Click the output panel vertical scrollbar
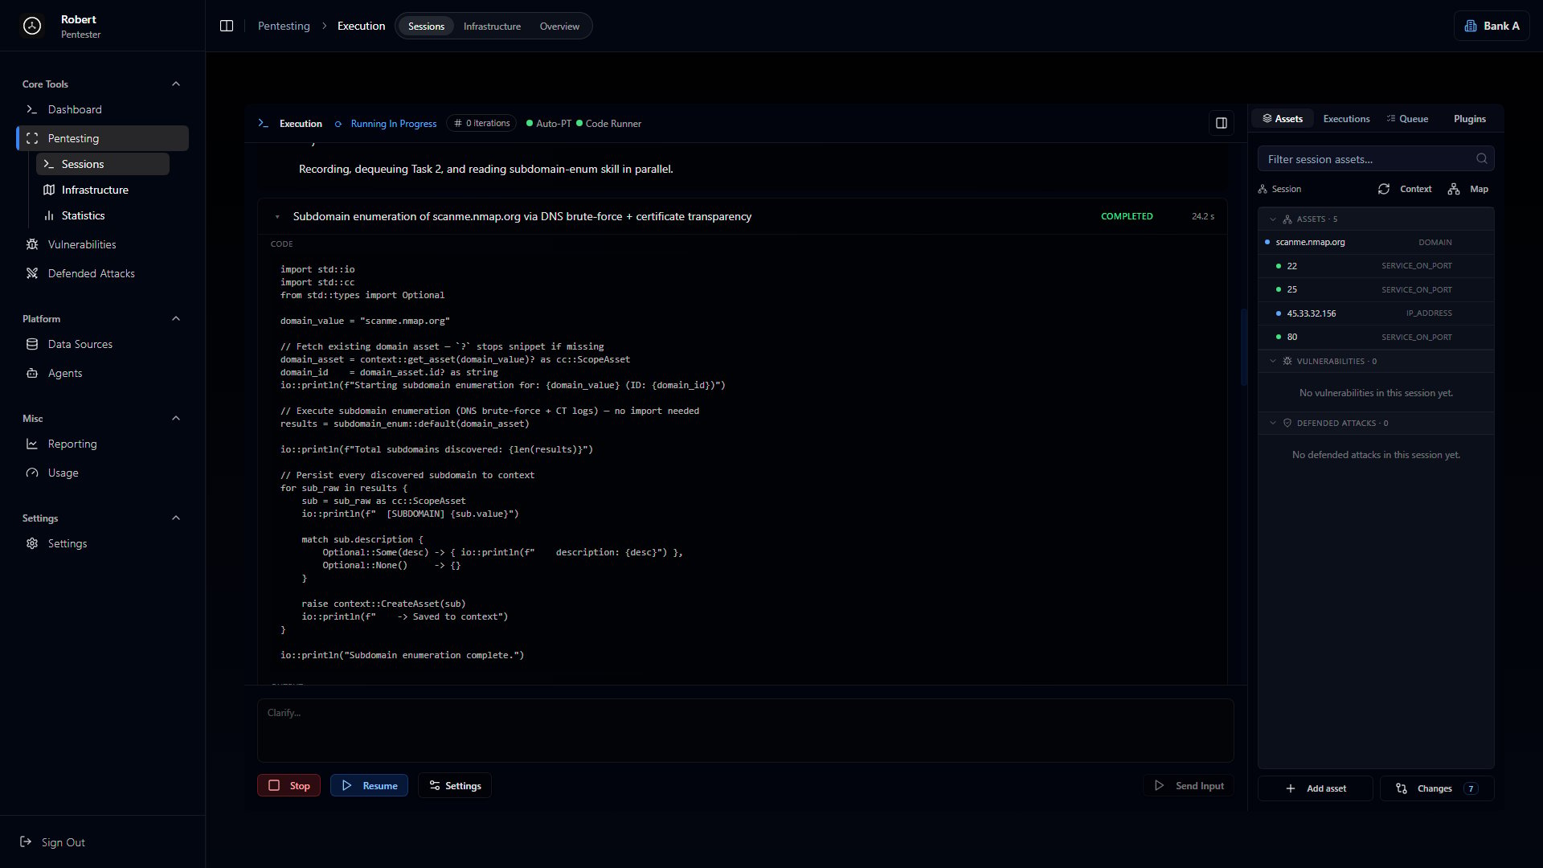Viewport: 1543px width, 868px height. (x=1243, y=347)
